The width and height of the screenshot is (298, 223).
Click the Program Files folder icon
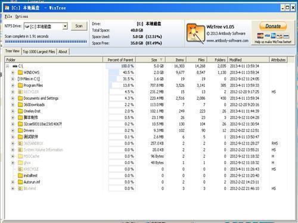20,85
